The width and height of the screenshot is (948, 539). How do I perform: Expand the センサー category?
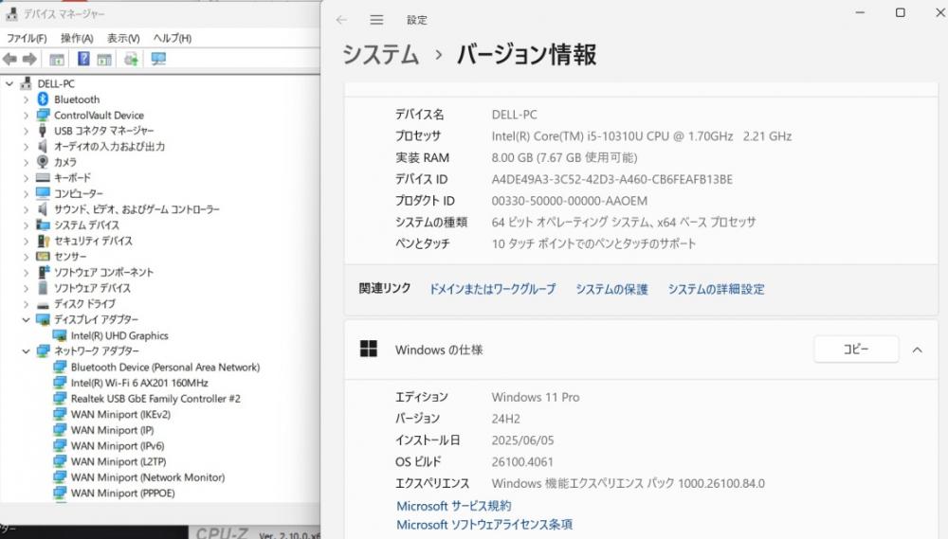(26, 256)
